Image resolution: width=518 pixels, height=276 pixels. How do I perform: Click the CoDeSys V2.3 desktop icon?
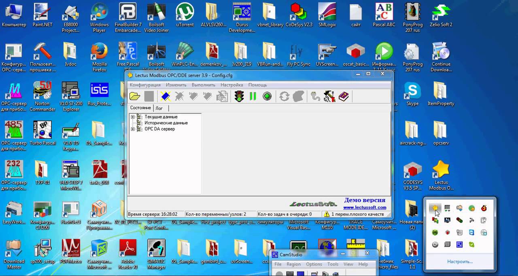[299, 15]
